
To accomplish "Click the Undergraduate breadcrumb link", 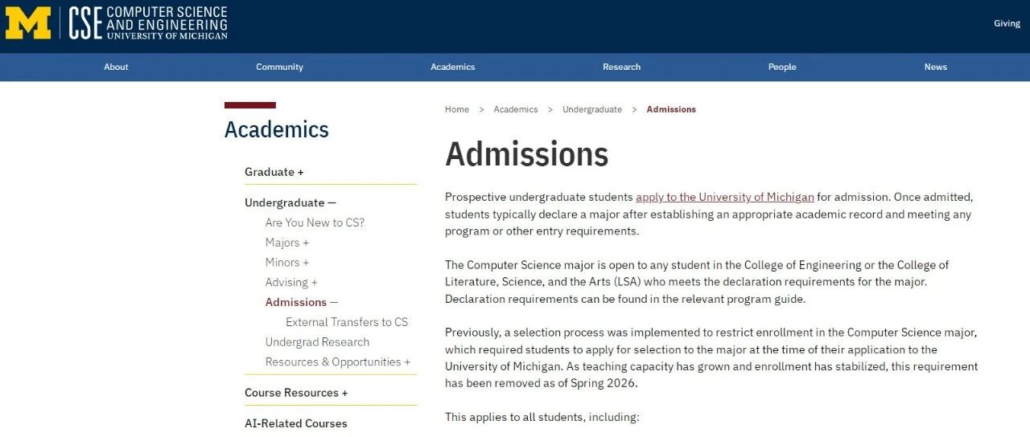I will (592, 109).
